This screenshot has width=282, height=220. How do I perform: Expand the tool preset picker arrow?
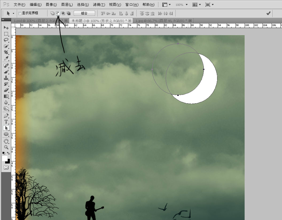13,14
